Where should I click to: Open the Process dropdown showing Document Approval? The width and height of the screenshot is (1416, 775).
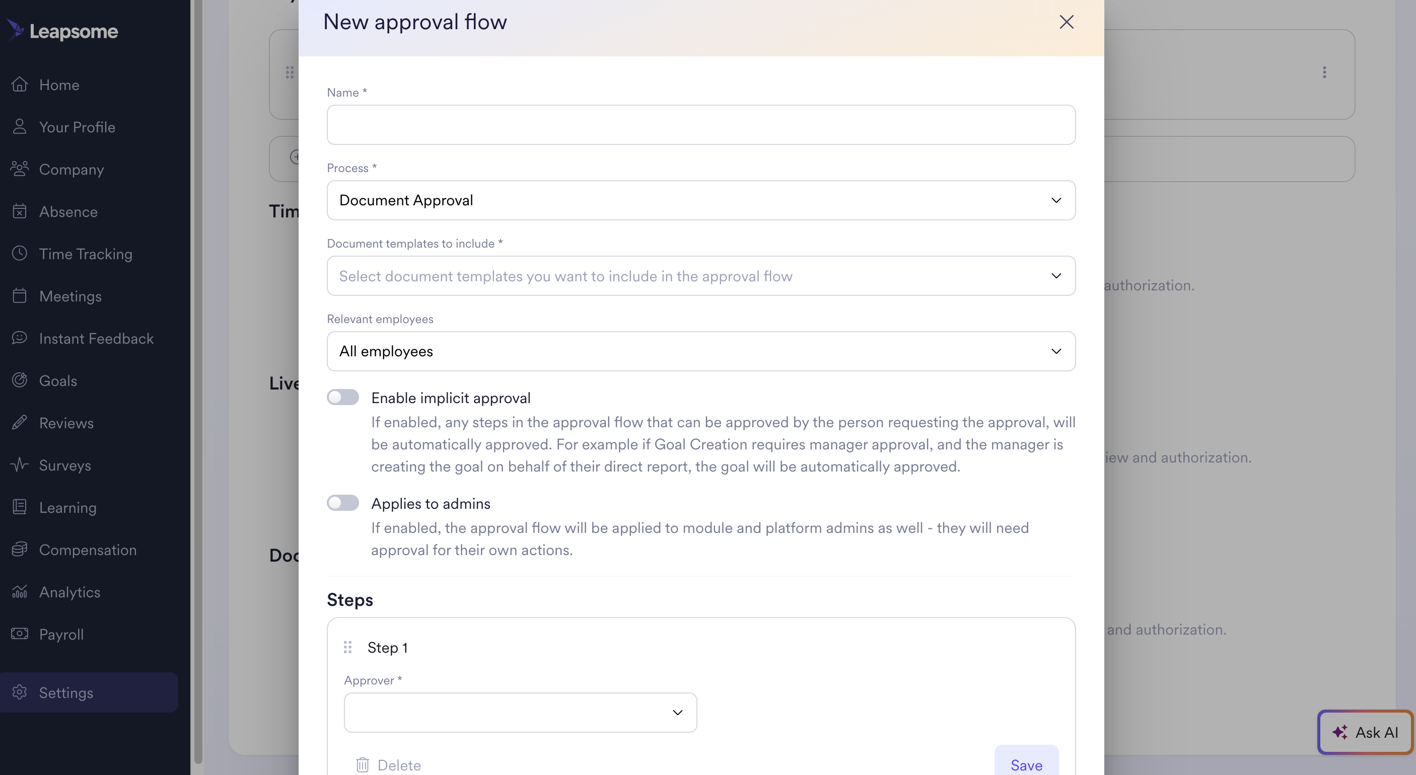(701, 200)
